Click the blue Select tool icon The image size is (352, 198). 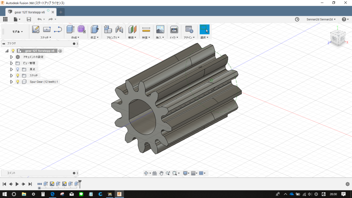pyautogui.click(x=205, y=30)
